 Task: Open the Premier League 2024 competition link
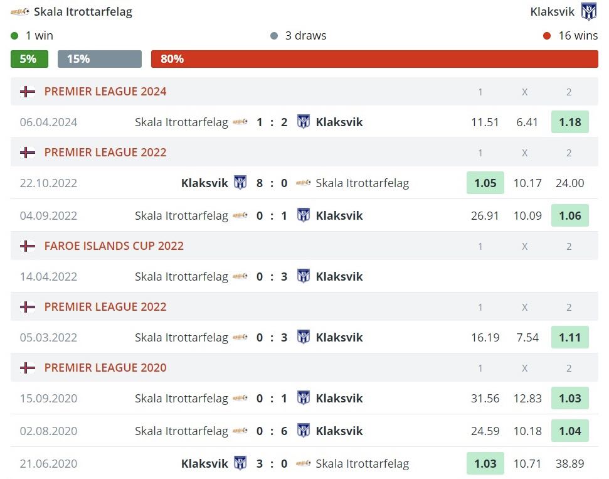pos(105,92)
